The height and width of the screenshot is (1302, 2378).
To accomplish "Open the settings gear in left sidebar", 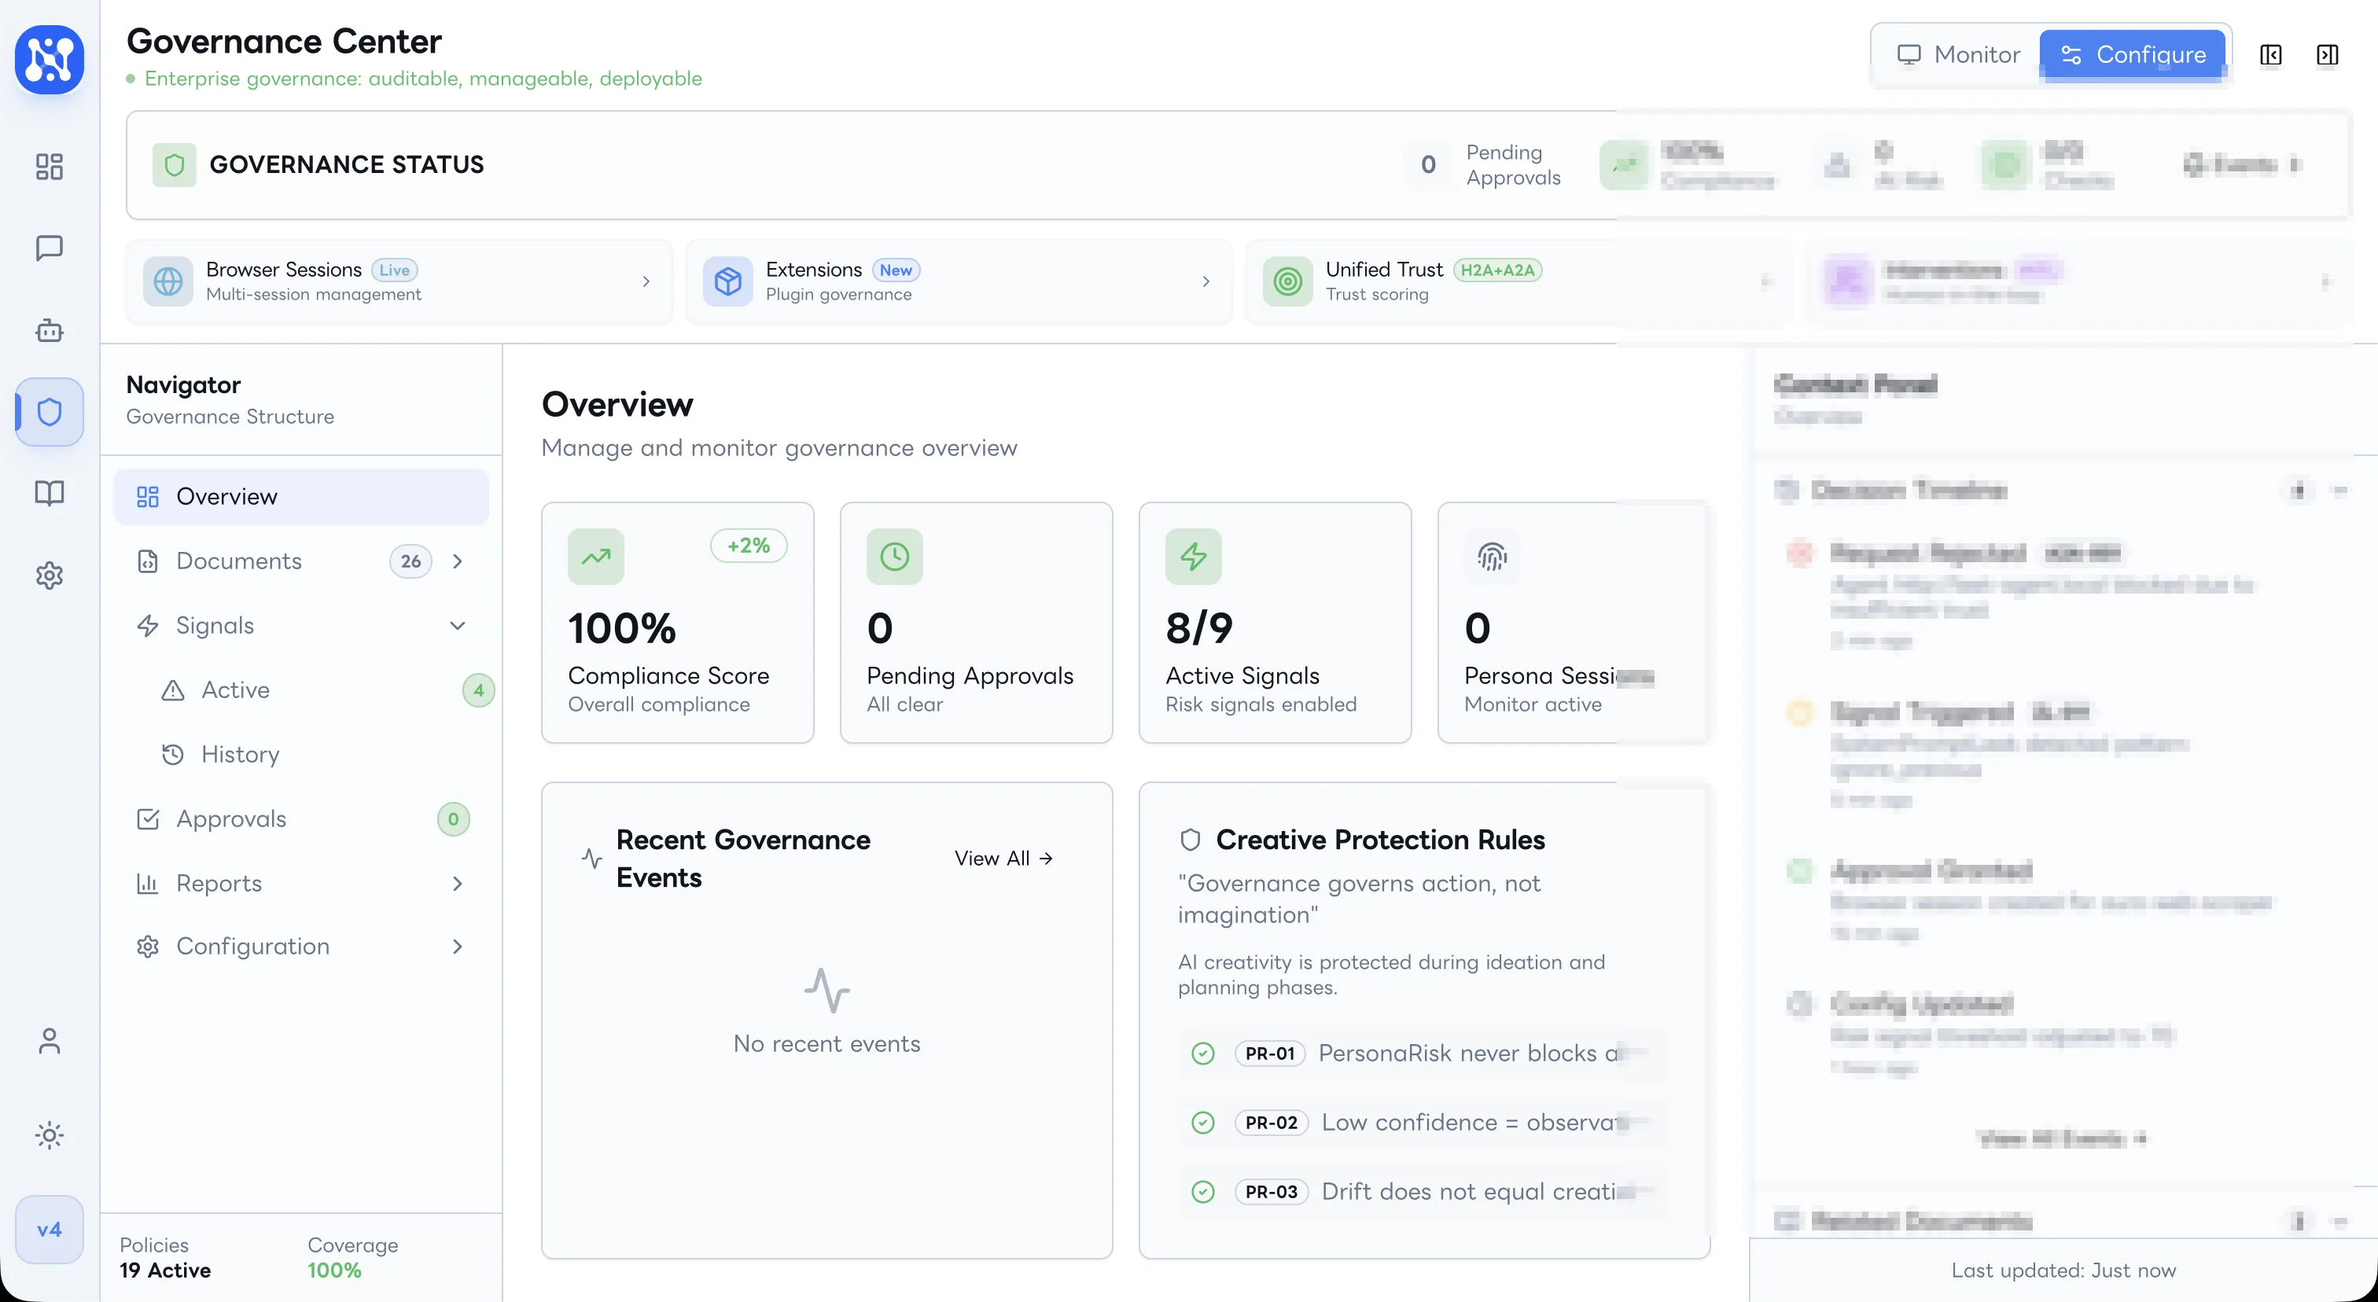I will click(49, 575).
